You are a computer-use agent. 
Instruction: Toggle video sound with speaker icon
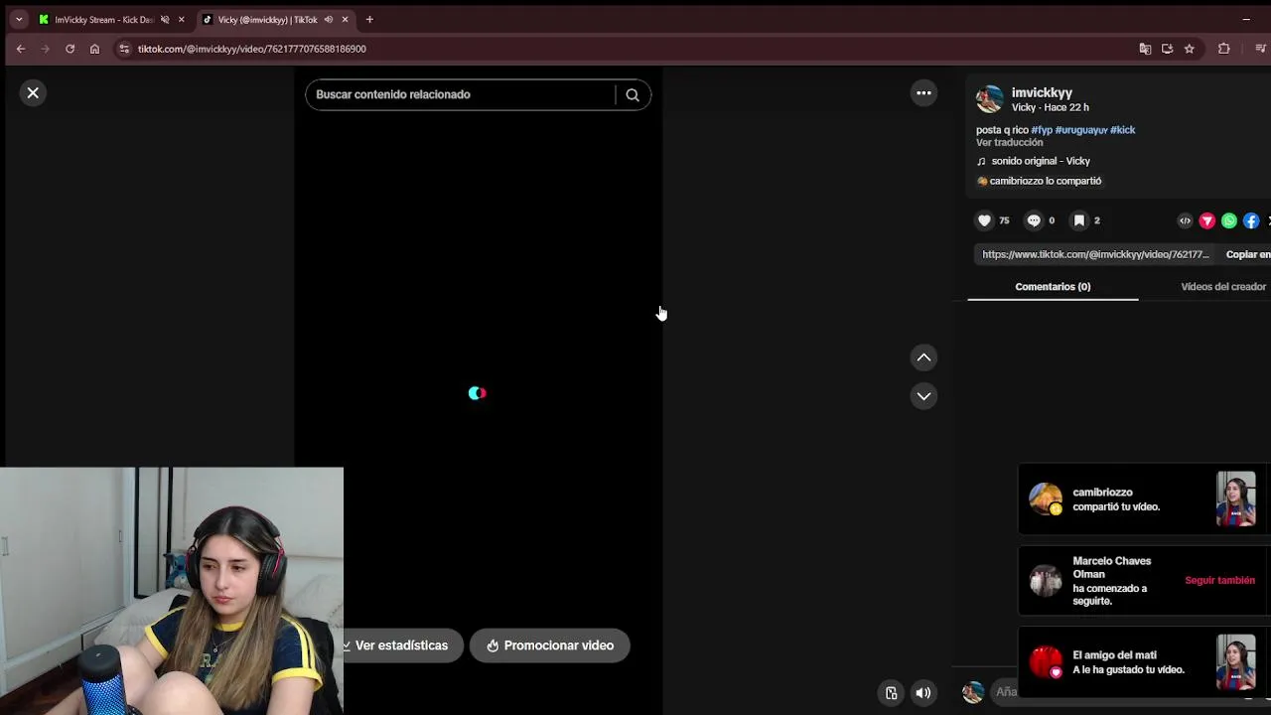(923, 693)
